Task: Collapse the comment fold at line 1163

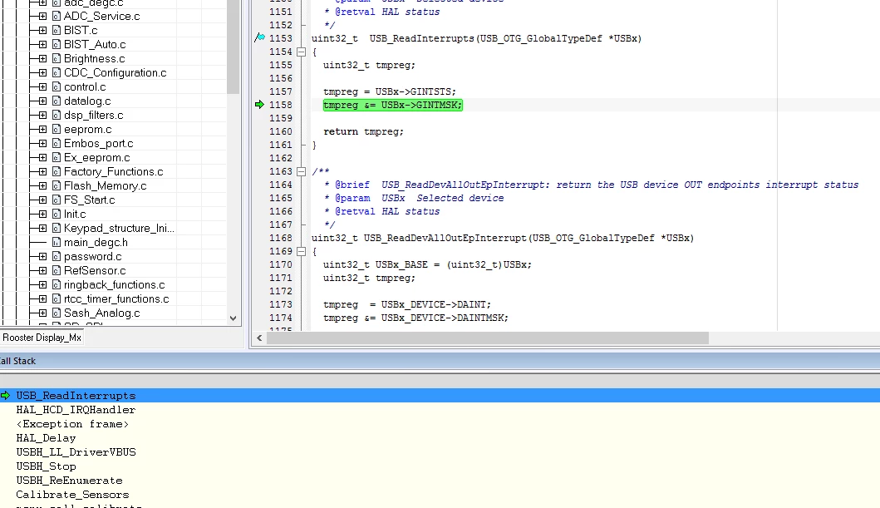Action: [x=302, y=172]
